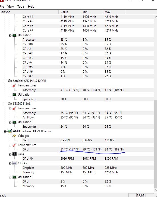157x197 pixels.
Task: Select the GPU temperature row
Action: [77, 149]
